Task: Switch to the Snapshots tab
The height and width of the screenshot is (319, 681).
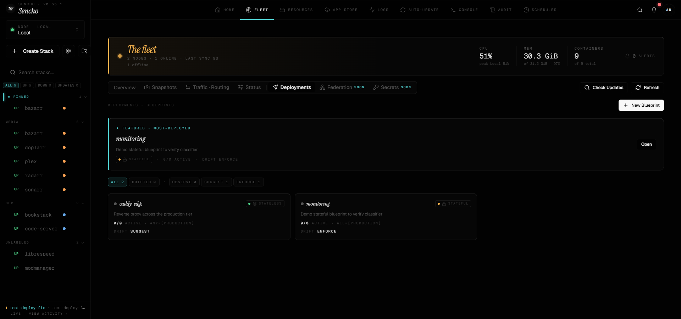Action: click(x=160, y=88)
